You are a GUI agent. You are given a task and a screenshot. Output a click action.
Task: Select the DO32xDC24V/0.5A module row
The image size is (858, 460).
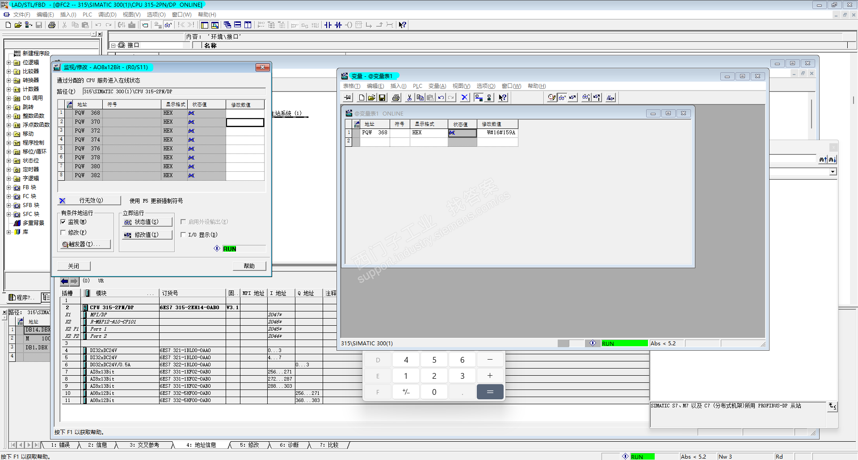[199, 365]
